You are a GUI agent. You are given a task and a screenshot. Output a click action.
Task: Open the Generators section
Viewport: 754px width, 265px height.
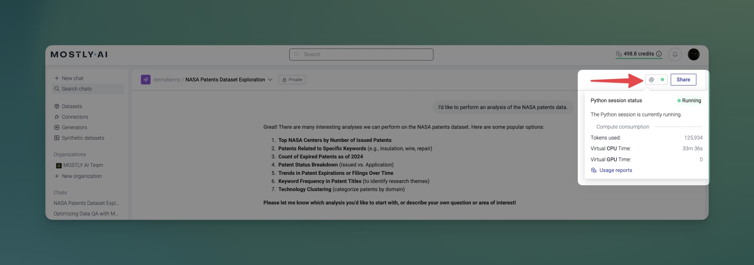74,128
